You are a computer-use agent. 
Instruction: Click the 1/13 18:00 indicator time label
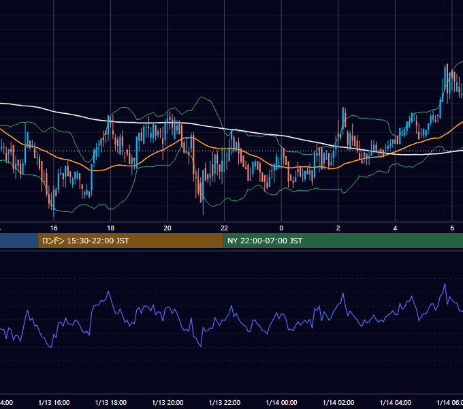pos(111,402)
